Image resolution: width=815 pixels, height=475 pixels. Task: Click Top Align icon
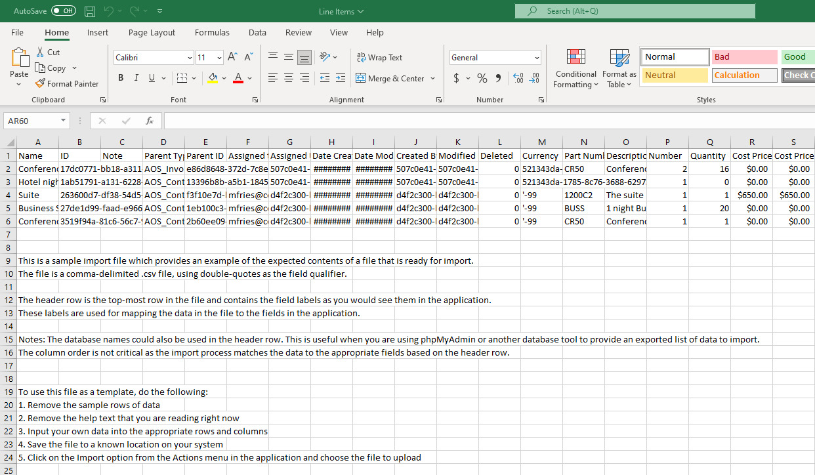click(x=273, y=57)
